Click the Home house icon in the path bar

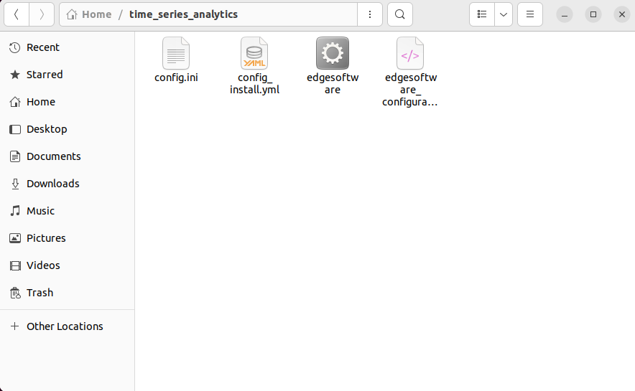[x=72, y=14]
